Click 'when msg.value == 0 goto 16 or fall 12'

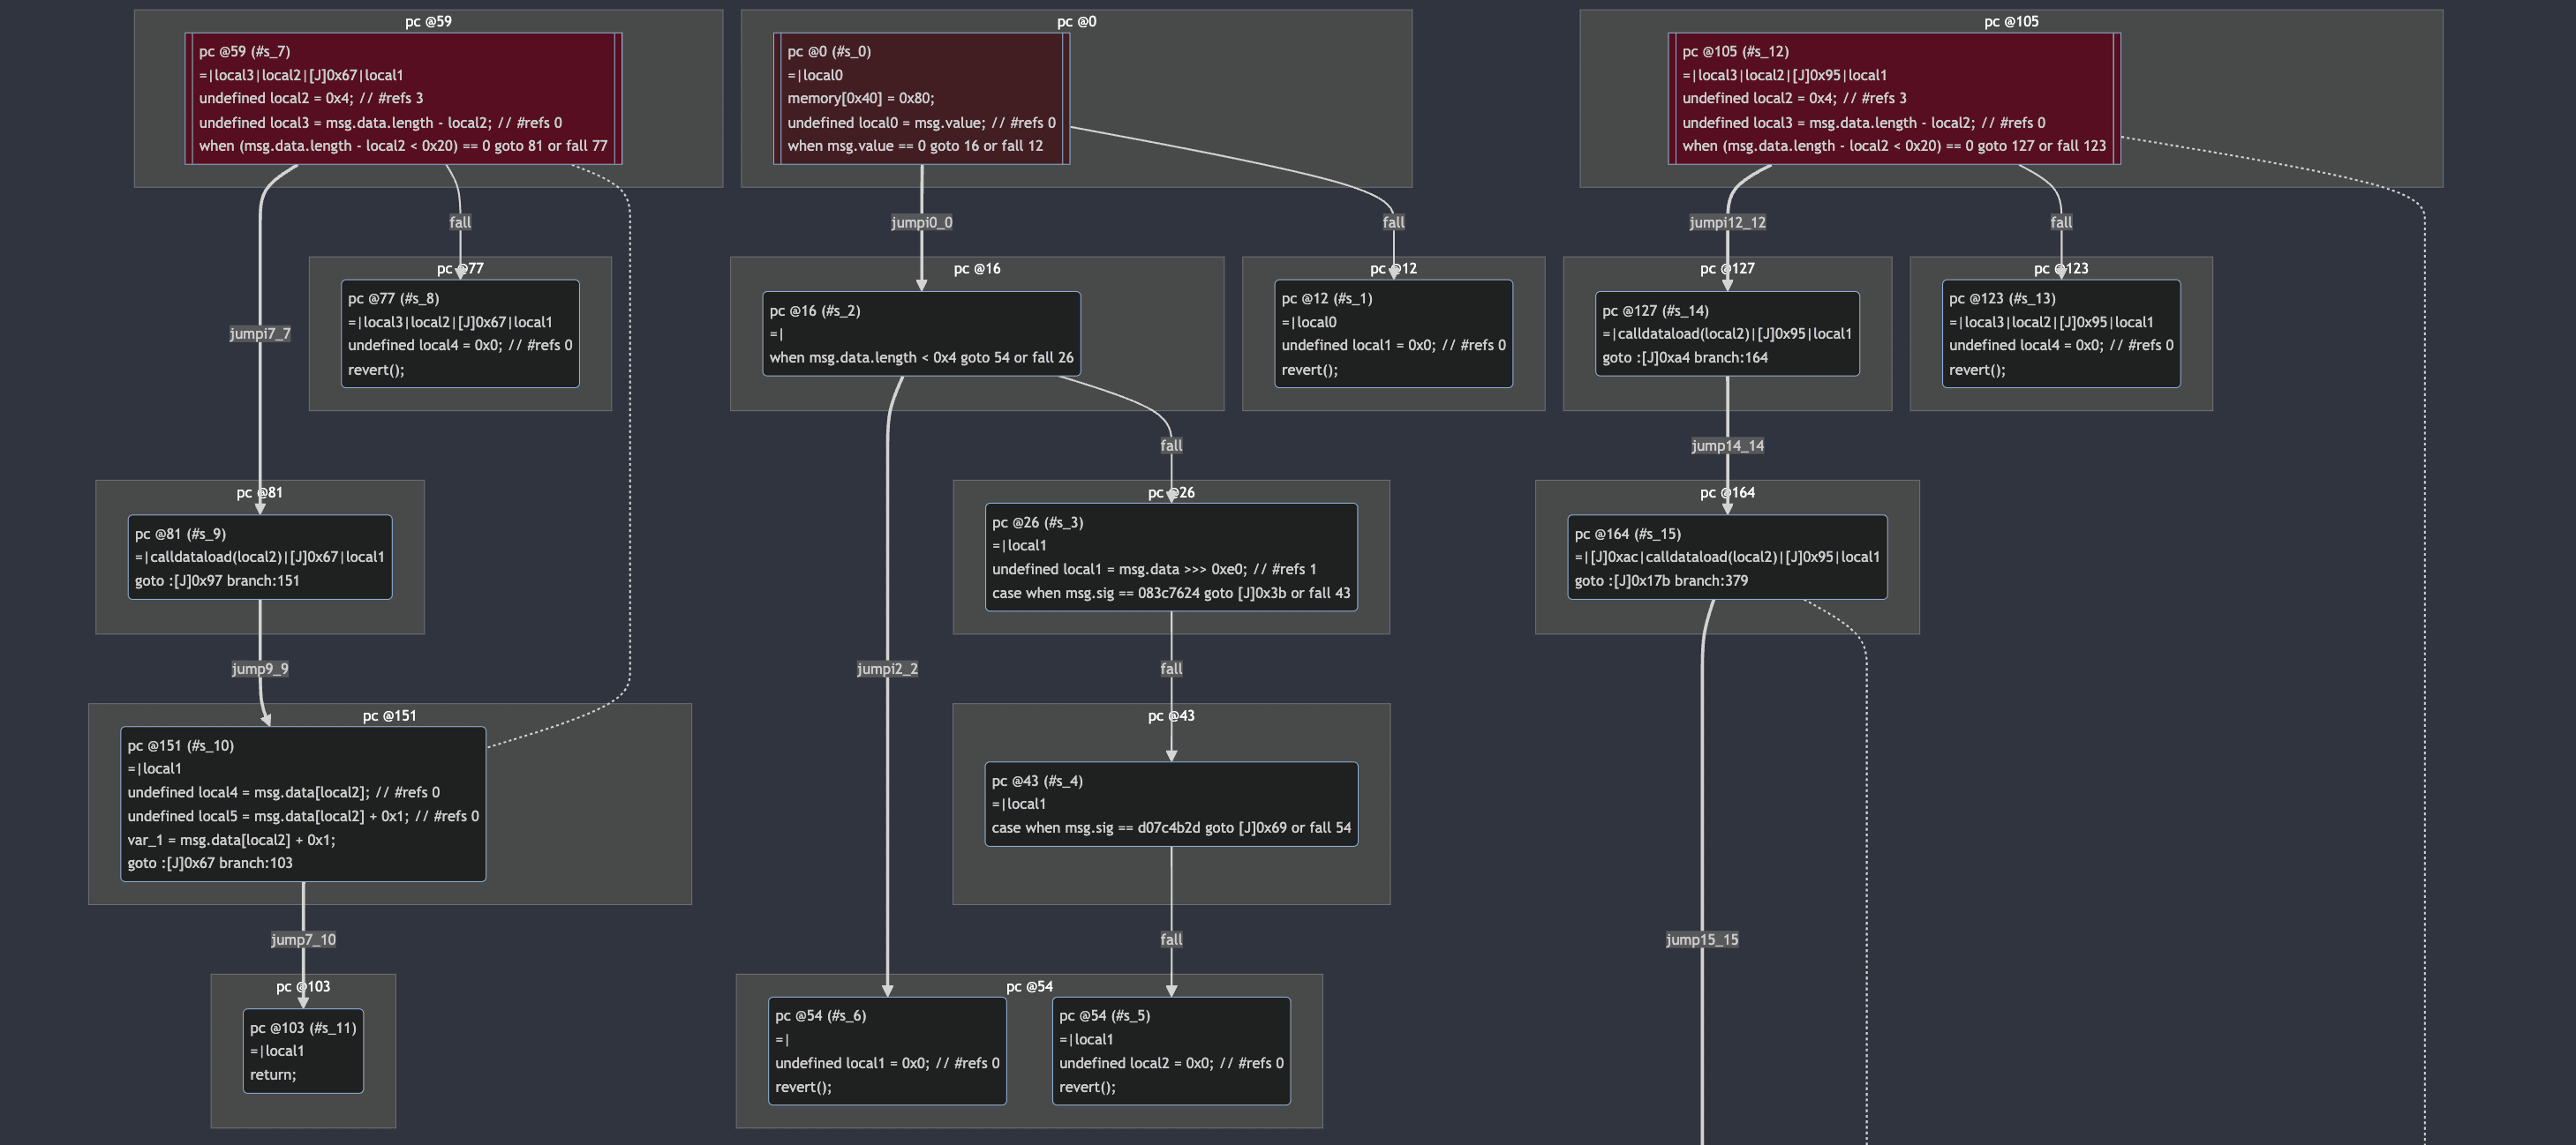(915, 146)
